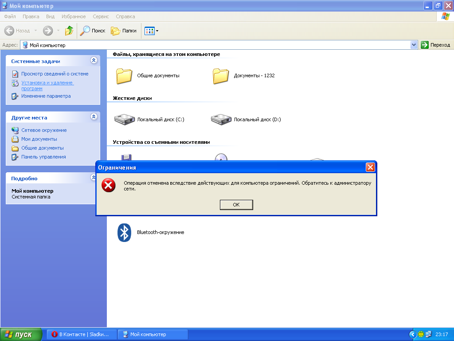Viewport: 454px width, 341px height.
Task: Open the Сервис menu
Action: click(x=101, y=16)
